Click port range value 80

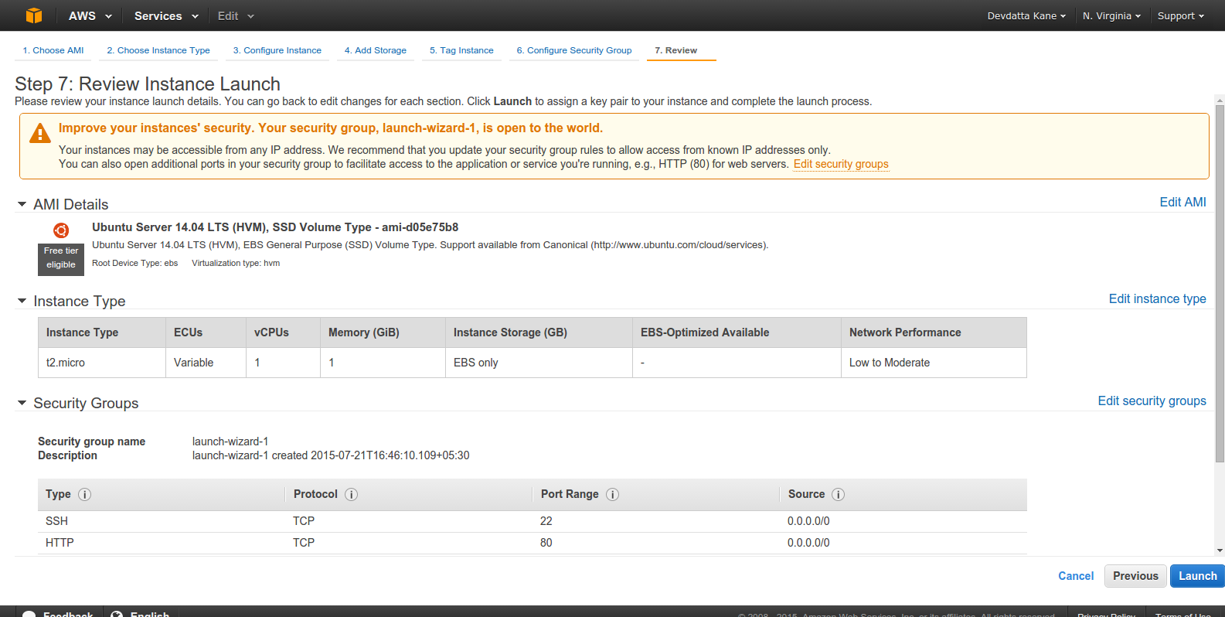click(546, 543)
